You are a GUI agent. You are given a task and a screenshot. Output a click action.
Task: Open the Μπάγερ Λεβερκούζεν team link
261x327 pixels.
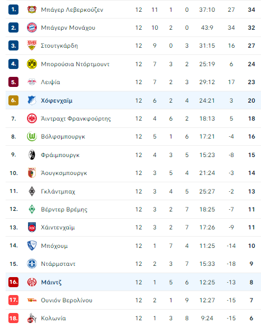click(x=72, y=10)
